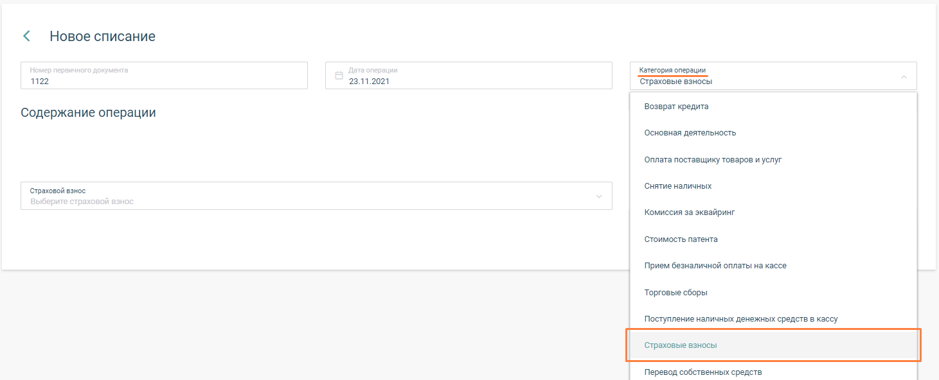Click the 'Содержание операции' section heading
This screenshot has height=380, width=939.
tap(88, 112)
